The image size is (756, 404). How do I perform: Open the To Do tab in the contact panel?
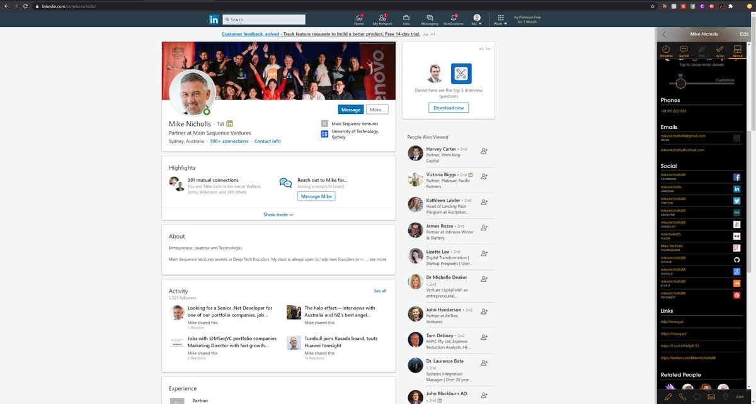[x=719, y=51]
